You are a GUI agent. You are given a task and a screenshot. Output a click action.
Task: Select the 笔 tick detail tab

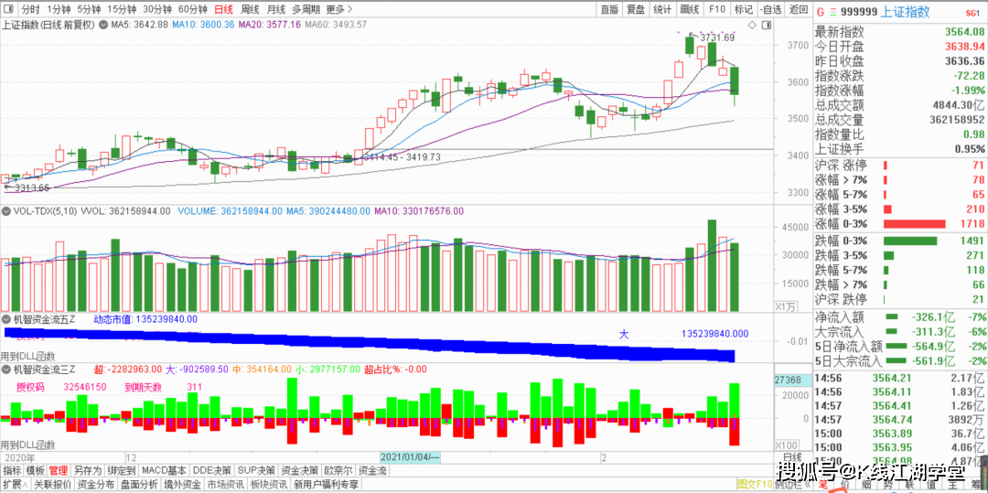(x=822, y=484)
